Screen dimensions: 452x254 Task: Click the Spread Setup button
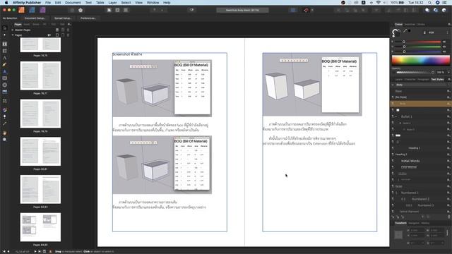(63, 18)
